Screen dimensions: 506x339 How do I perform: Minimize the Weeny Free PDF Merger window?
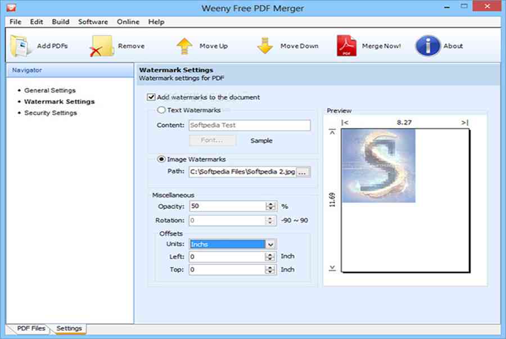[447, 7]
